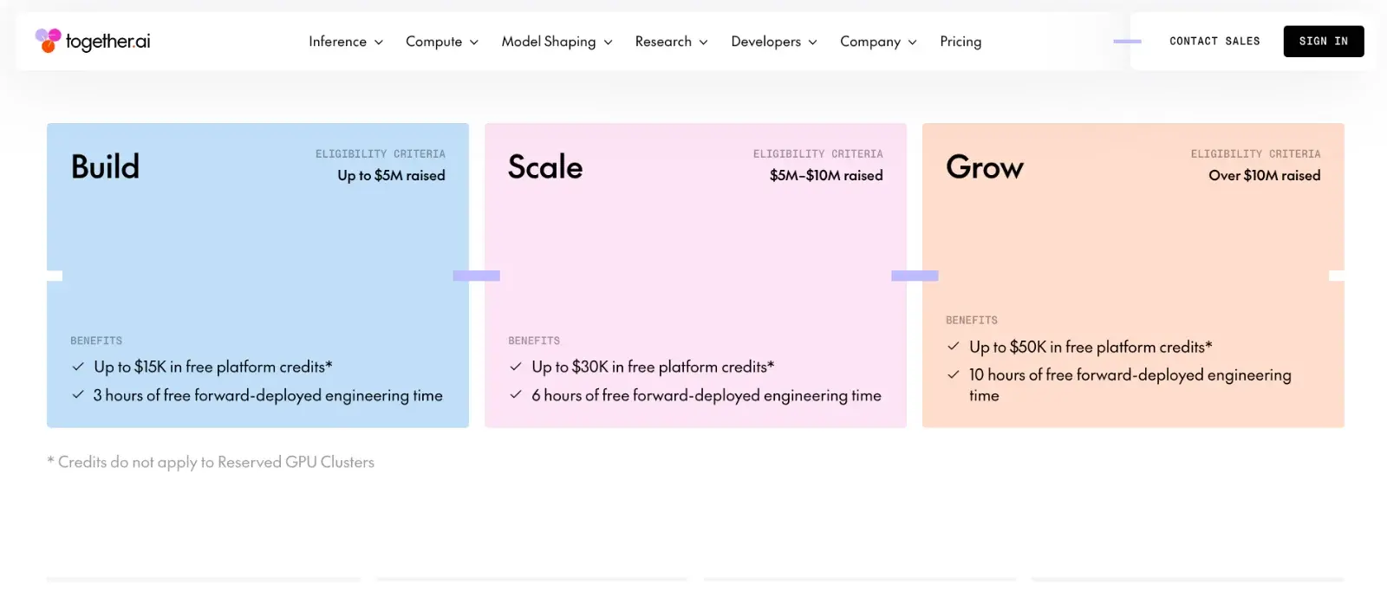The image size is (1387, 611).
Task: Click '$5M–$10M raised' text
Action: click(826, 175)
